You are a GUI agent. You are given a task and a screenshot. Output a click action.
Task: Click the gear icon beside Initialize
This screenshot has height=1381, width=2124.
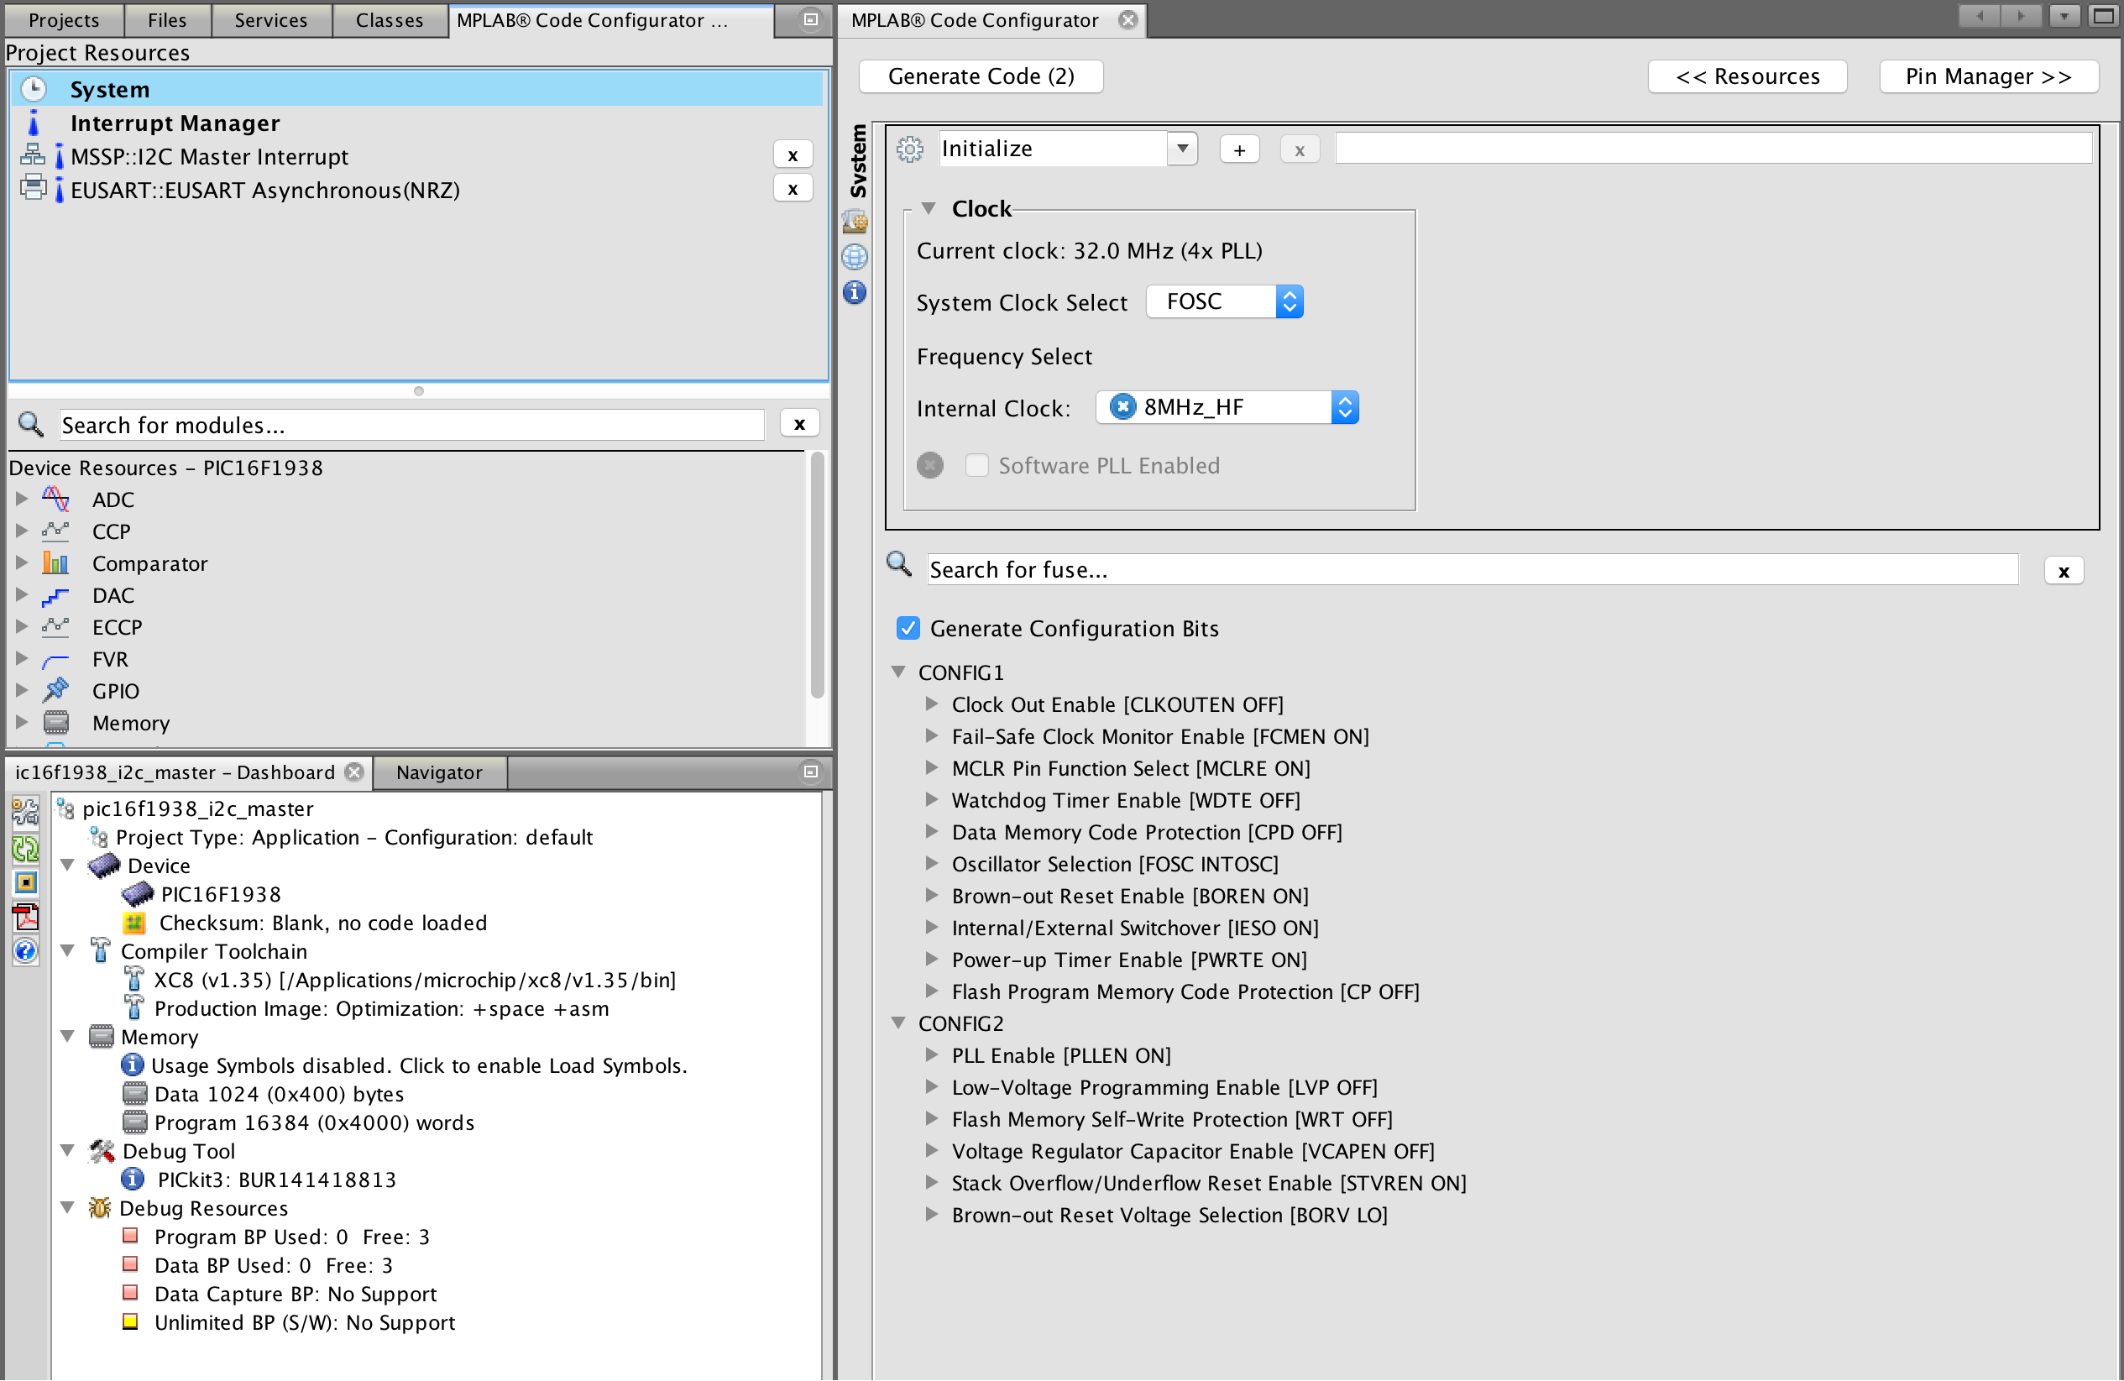click(909, 149)
